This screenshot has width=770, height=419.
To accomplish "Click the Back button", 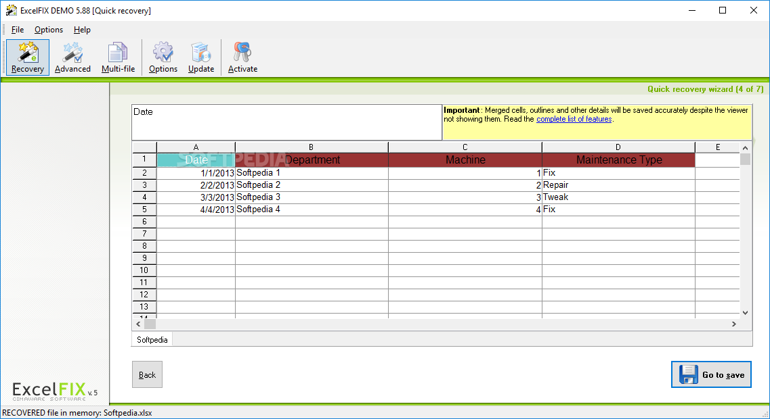I will [147, 374].
